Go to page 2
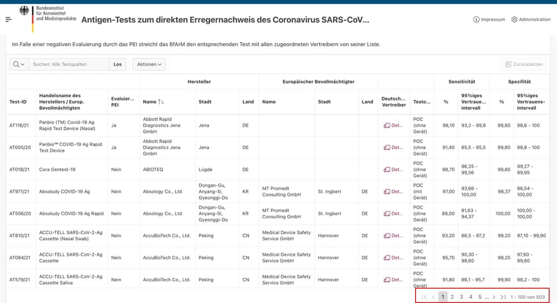The width and height of the screenshot is (557, 303). point(452,297)
